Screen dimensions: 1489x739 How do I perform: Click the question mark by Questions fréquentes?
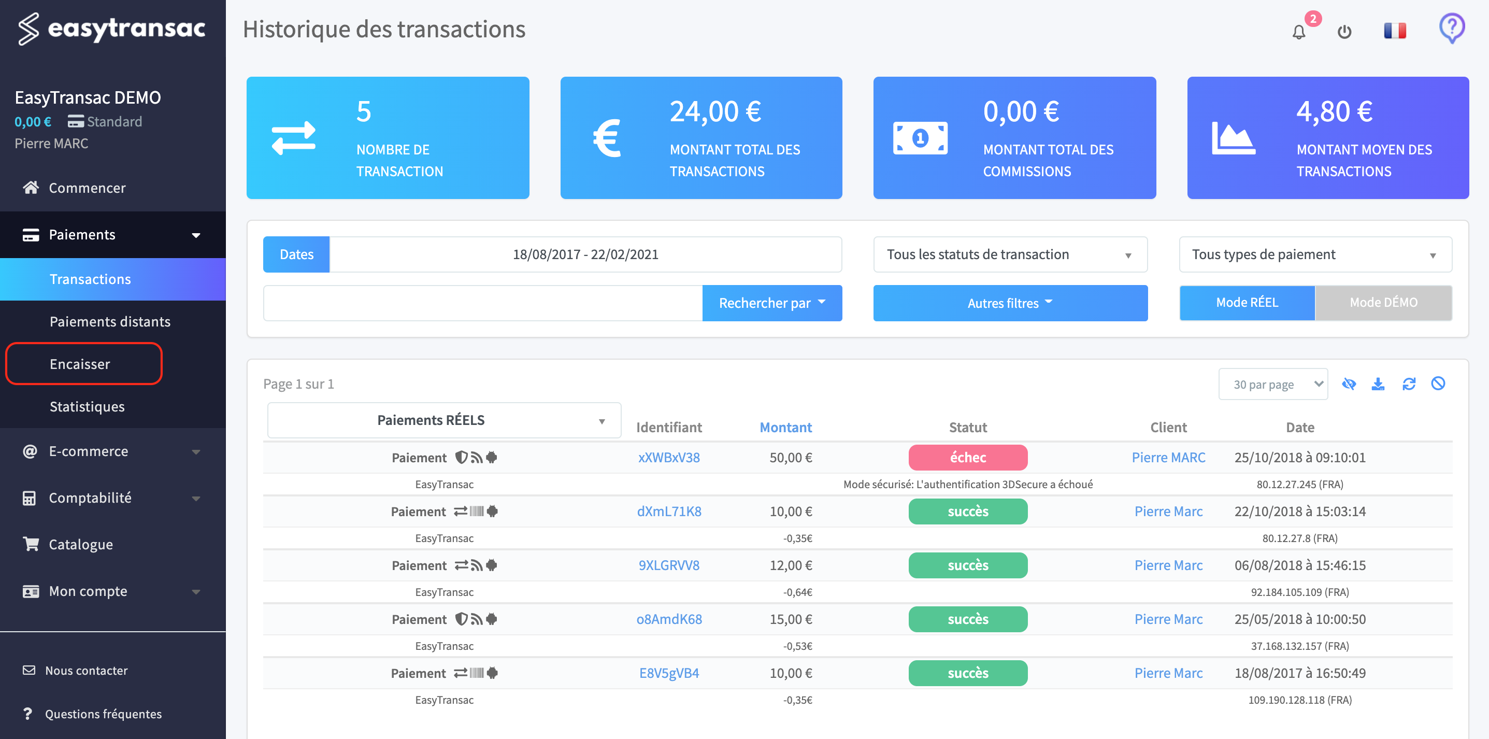27,714
